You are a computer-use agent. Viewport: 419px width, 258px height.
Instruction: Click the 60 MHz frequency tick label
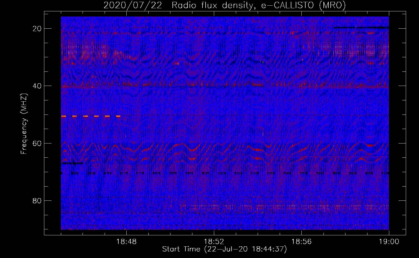37,143
